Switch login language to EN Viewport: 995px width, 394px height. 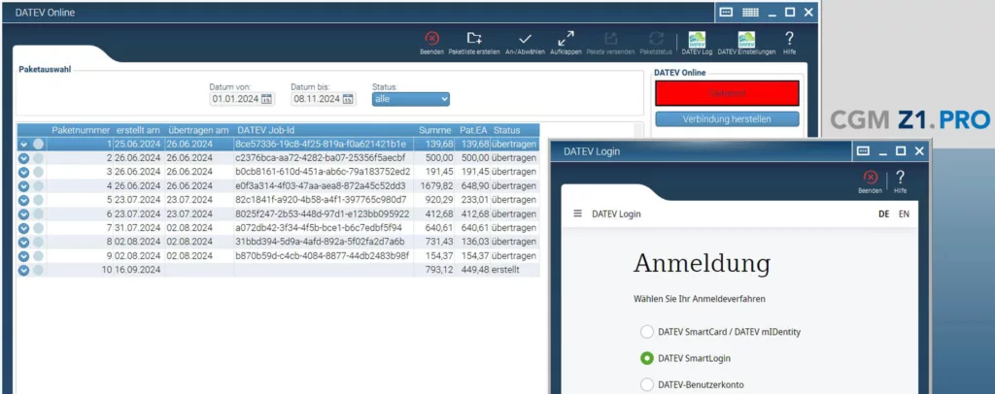904,214
